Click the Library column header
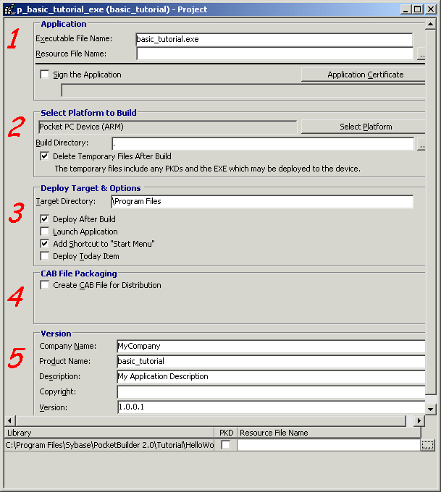 point(109,433)
